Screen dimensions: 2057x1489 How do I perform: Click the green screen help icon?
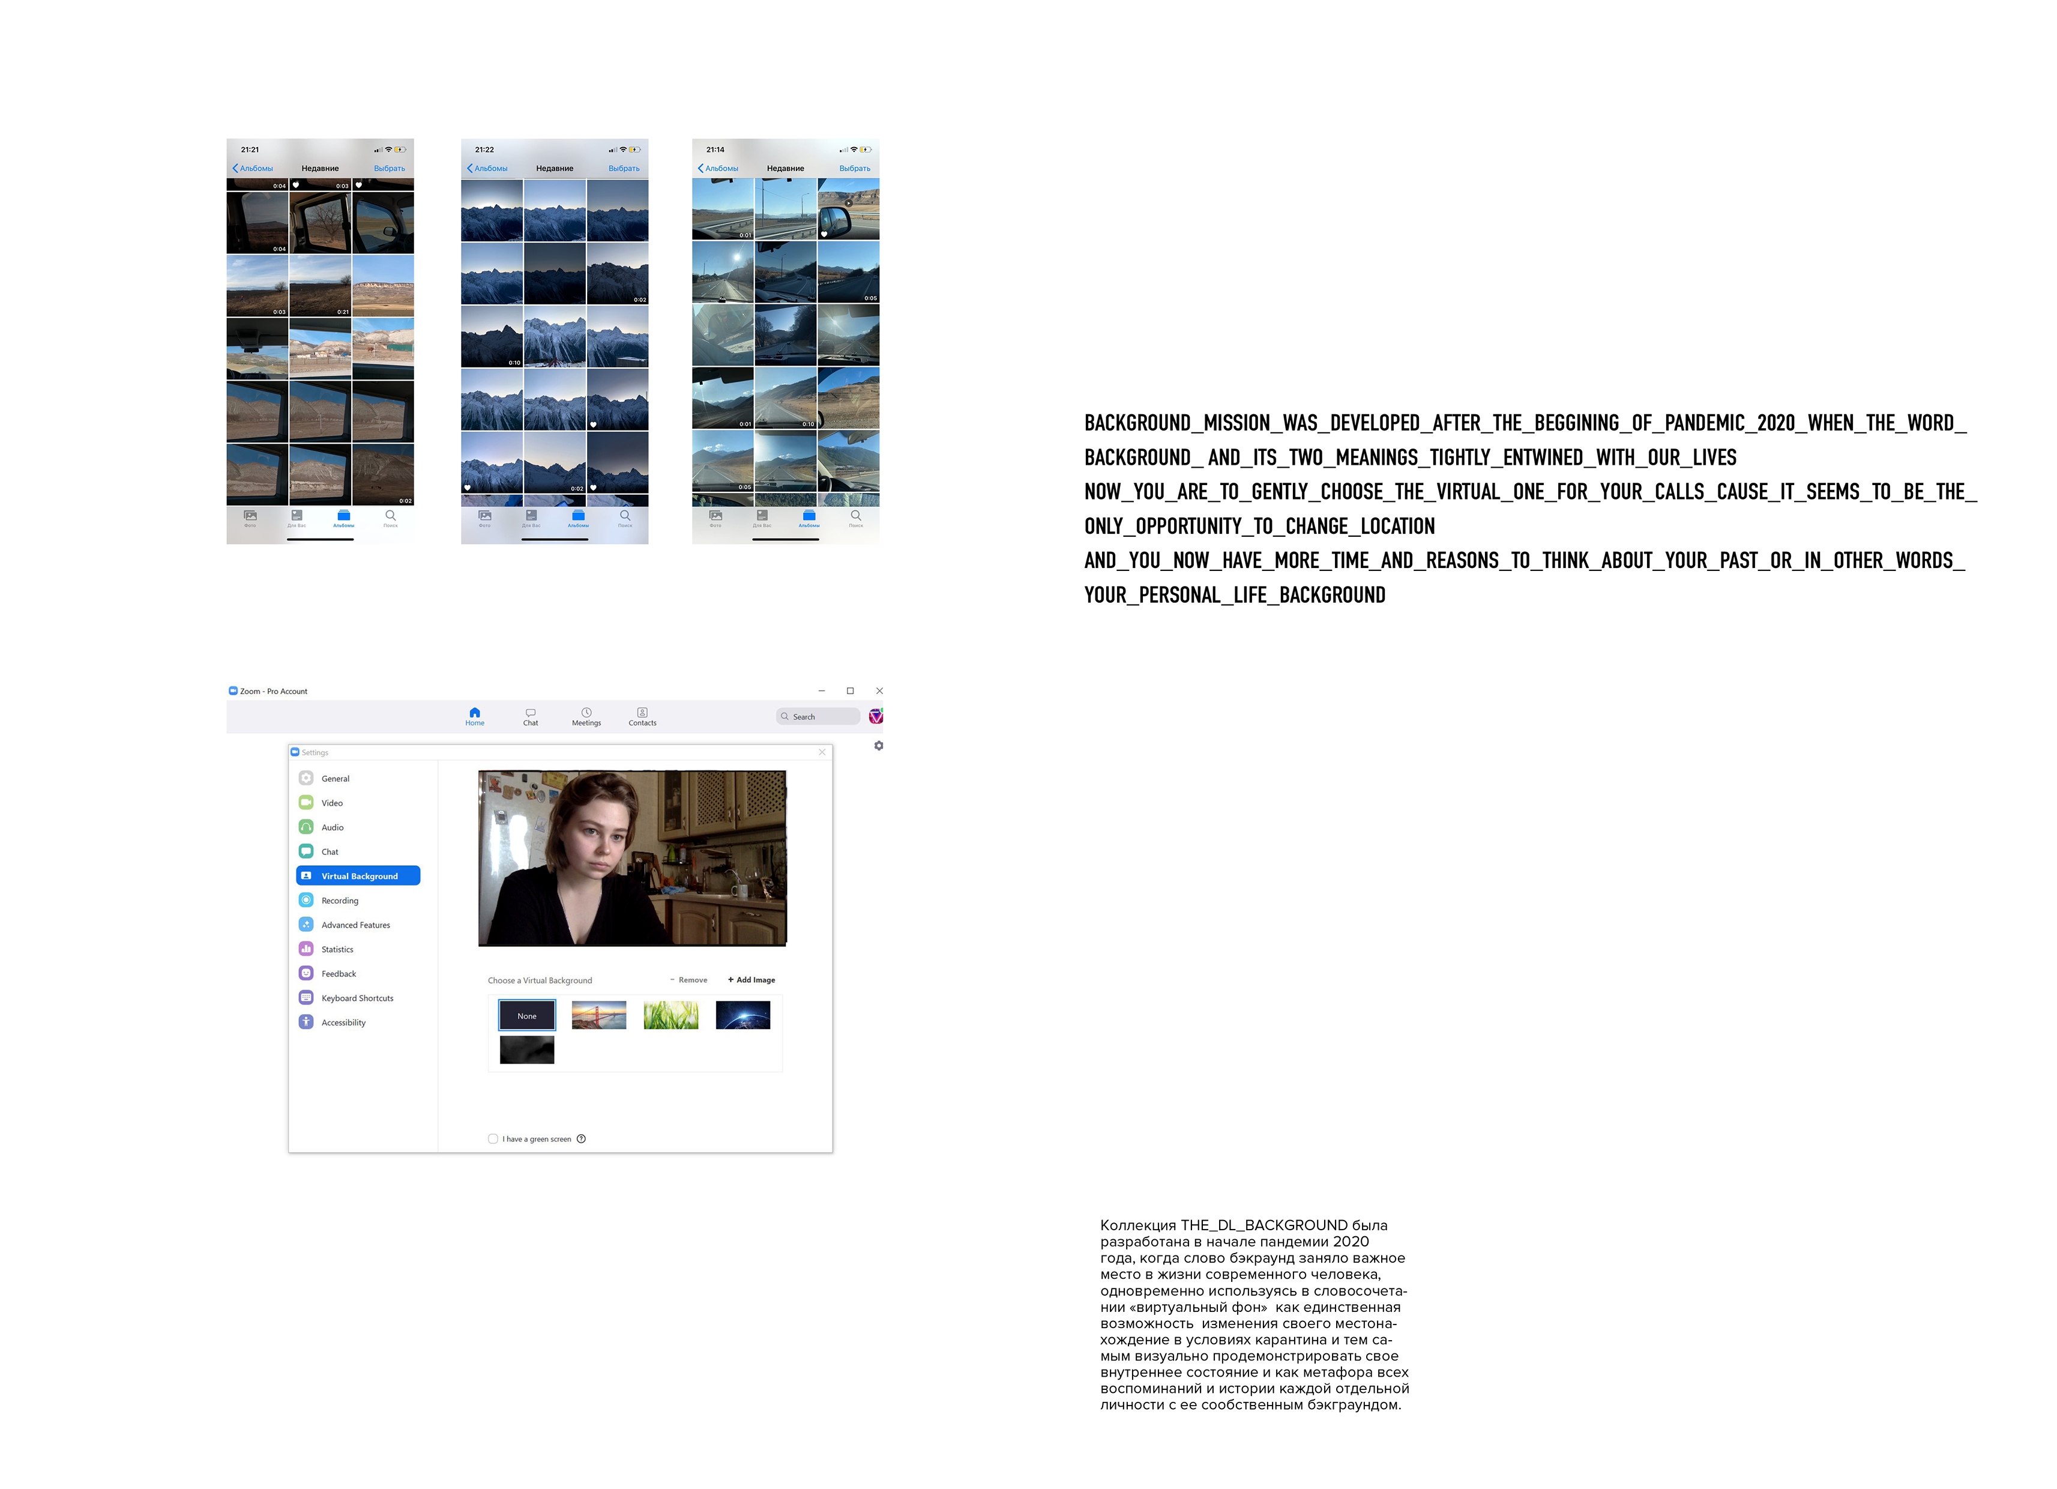[582, 1139]
